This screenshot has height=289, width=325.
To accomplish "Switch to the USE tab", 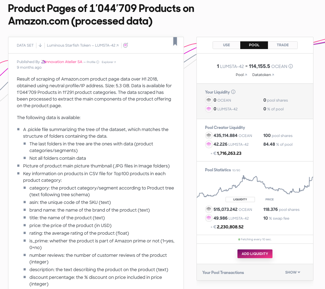I will (x=226, y=45).
